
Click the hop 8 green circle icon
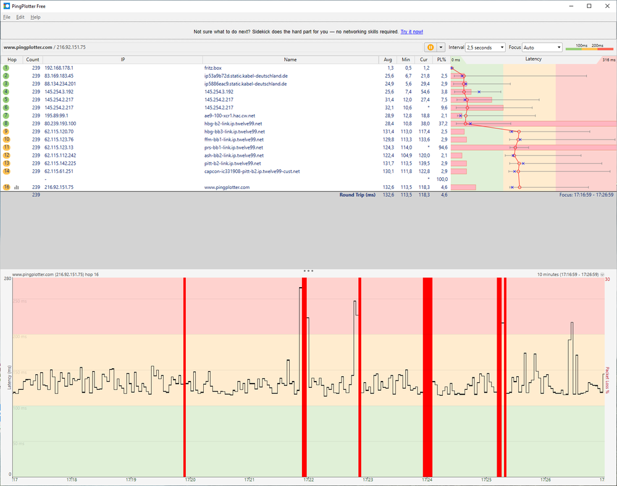pyautogui.click(x=6, y=124)
